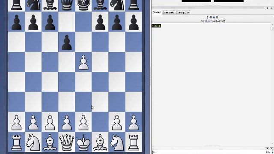Select the black knight on g8
Viewport: 274px width, 154px height.
click(x=117, y=5)
